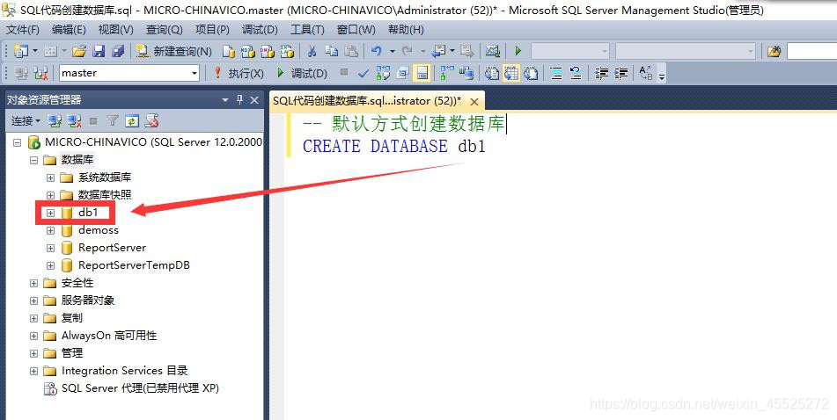Click Increase Indent icon
The height and width of the screenshot is (420, 837).
point(620,73)
